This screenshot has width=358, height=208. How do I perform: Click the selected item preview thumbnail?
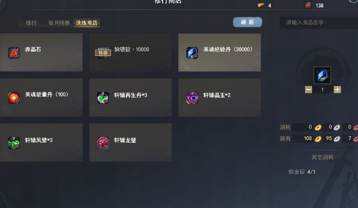[322, 75]
